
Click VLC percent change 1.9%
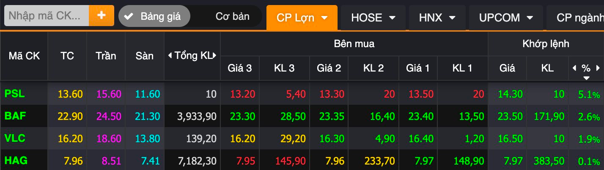589,139
